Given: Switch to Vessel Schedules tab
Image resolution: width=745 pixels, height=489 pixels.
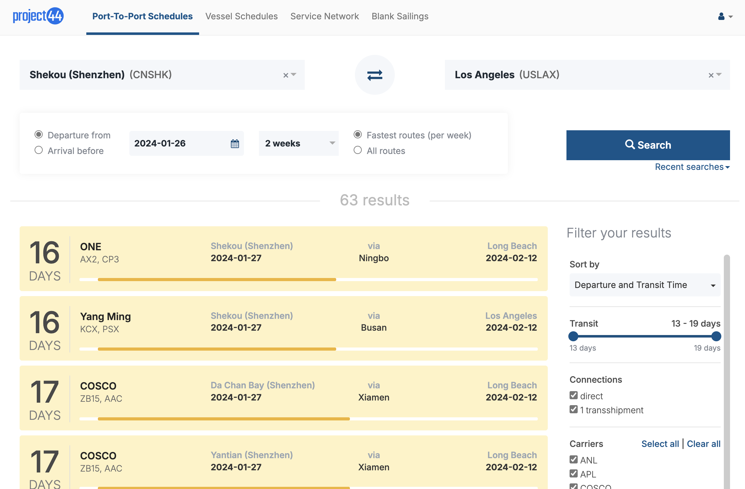Looking at the screenshot, I should [241, 16].
